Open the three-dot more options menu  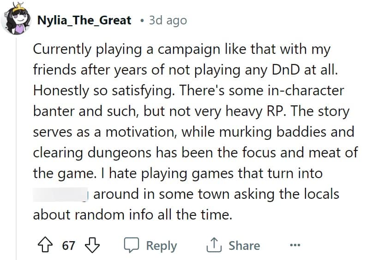click(x=295, y=245)
